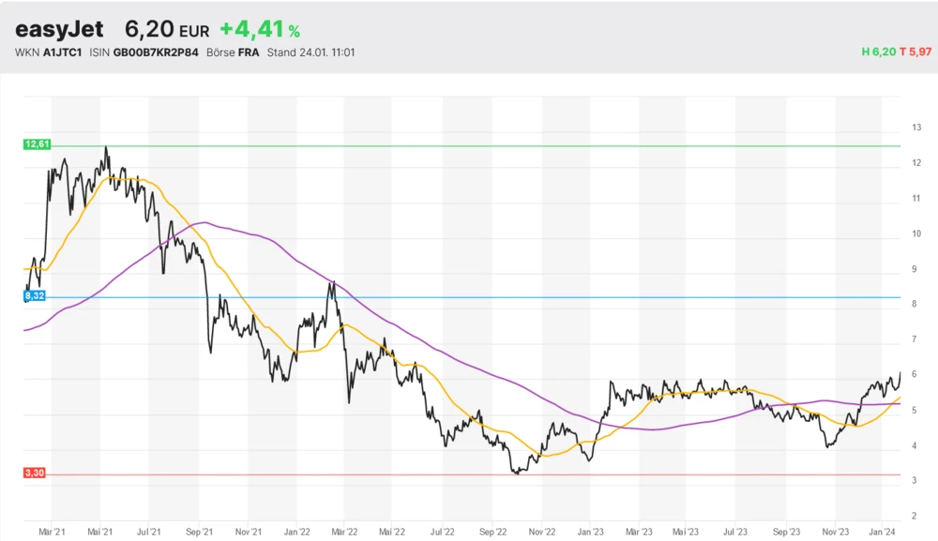938x541 pixels.
Task: Click the easyJet stock title
Action: tap(59, 30)
